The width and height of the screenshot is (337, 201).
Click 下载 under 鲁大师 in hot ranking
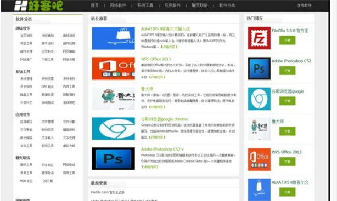click(x=287, y=131)
